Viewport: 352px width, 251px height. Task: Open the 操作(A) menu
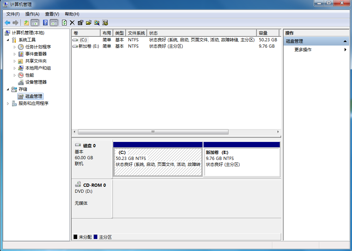coord(32,14)
